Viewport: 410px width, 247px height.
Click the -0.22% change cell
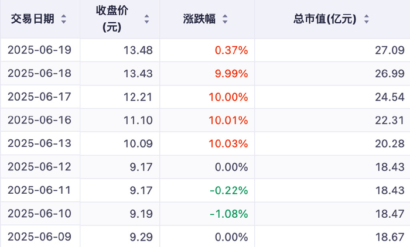[229, 190]
